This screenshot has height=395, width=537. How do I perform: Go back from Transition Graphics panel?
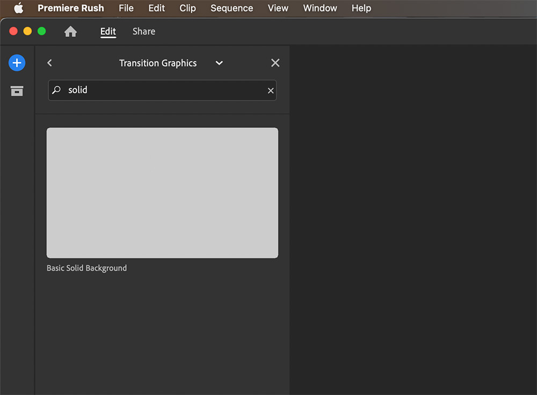click(49, 63)
